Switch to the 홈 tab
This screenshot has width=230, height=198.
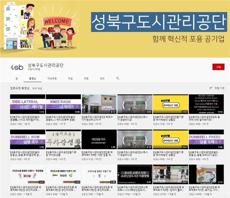[x=17, y=78]
